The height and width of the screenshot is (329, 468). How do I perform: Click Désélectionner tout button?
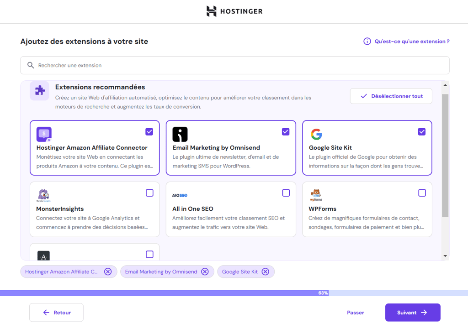[391, 96]
